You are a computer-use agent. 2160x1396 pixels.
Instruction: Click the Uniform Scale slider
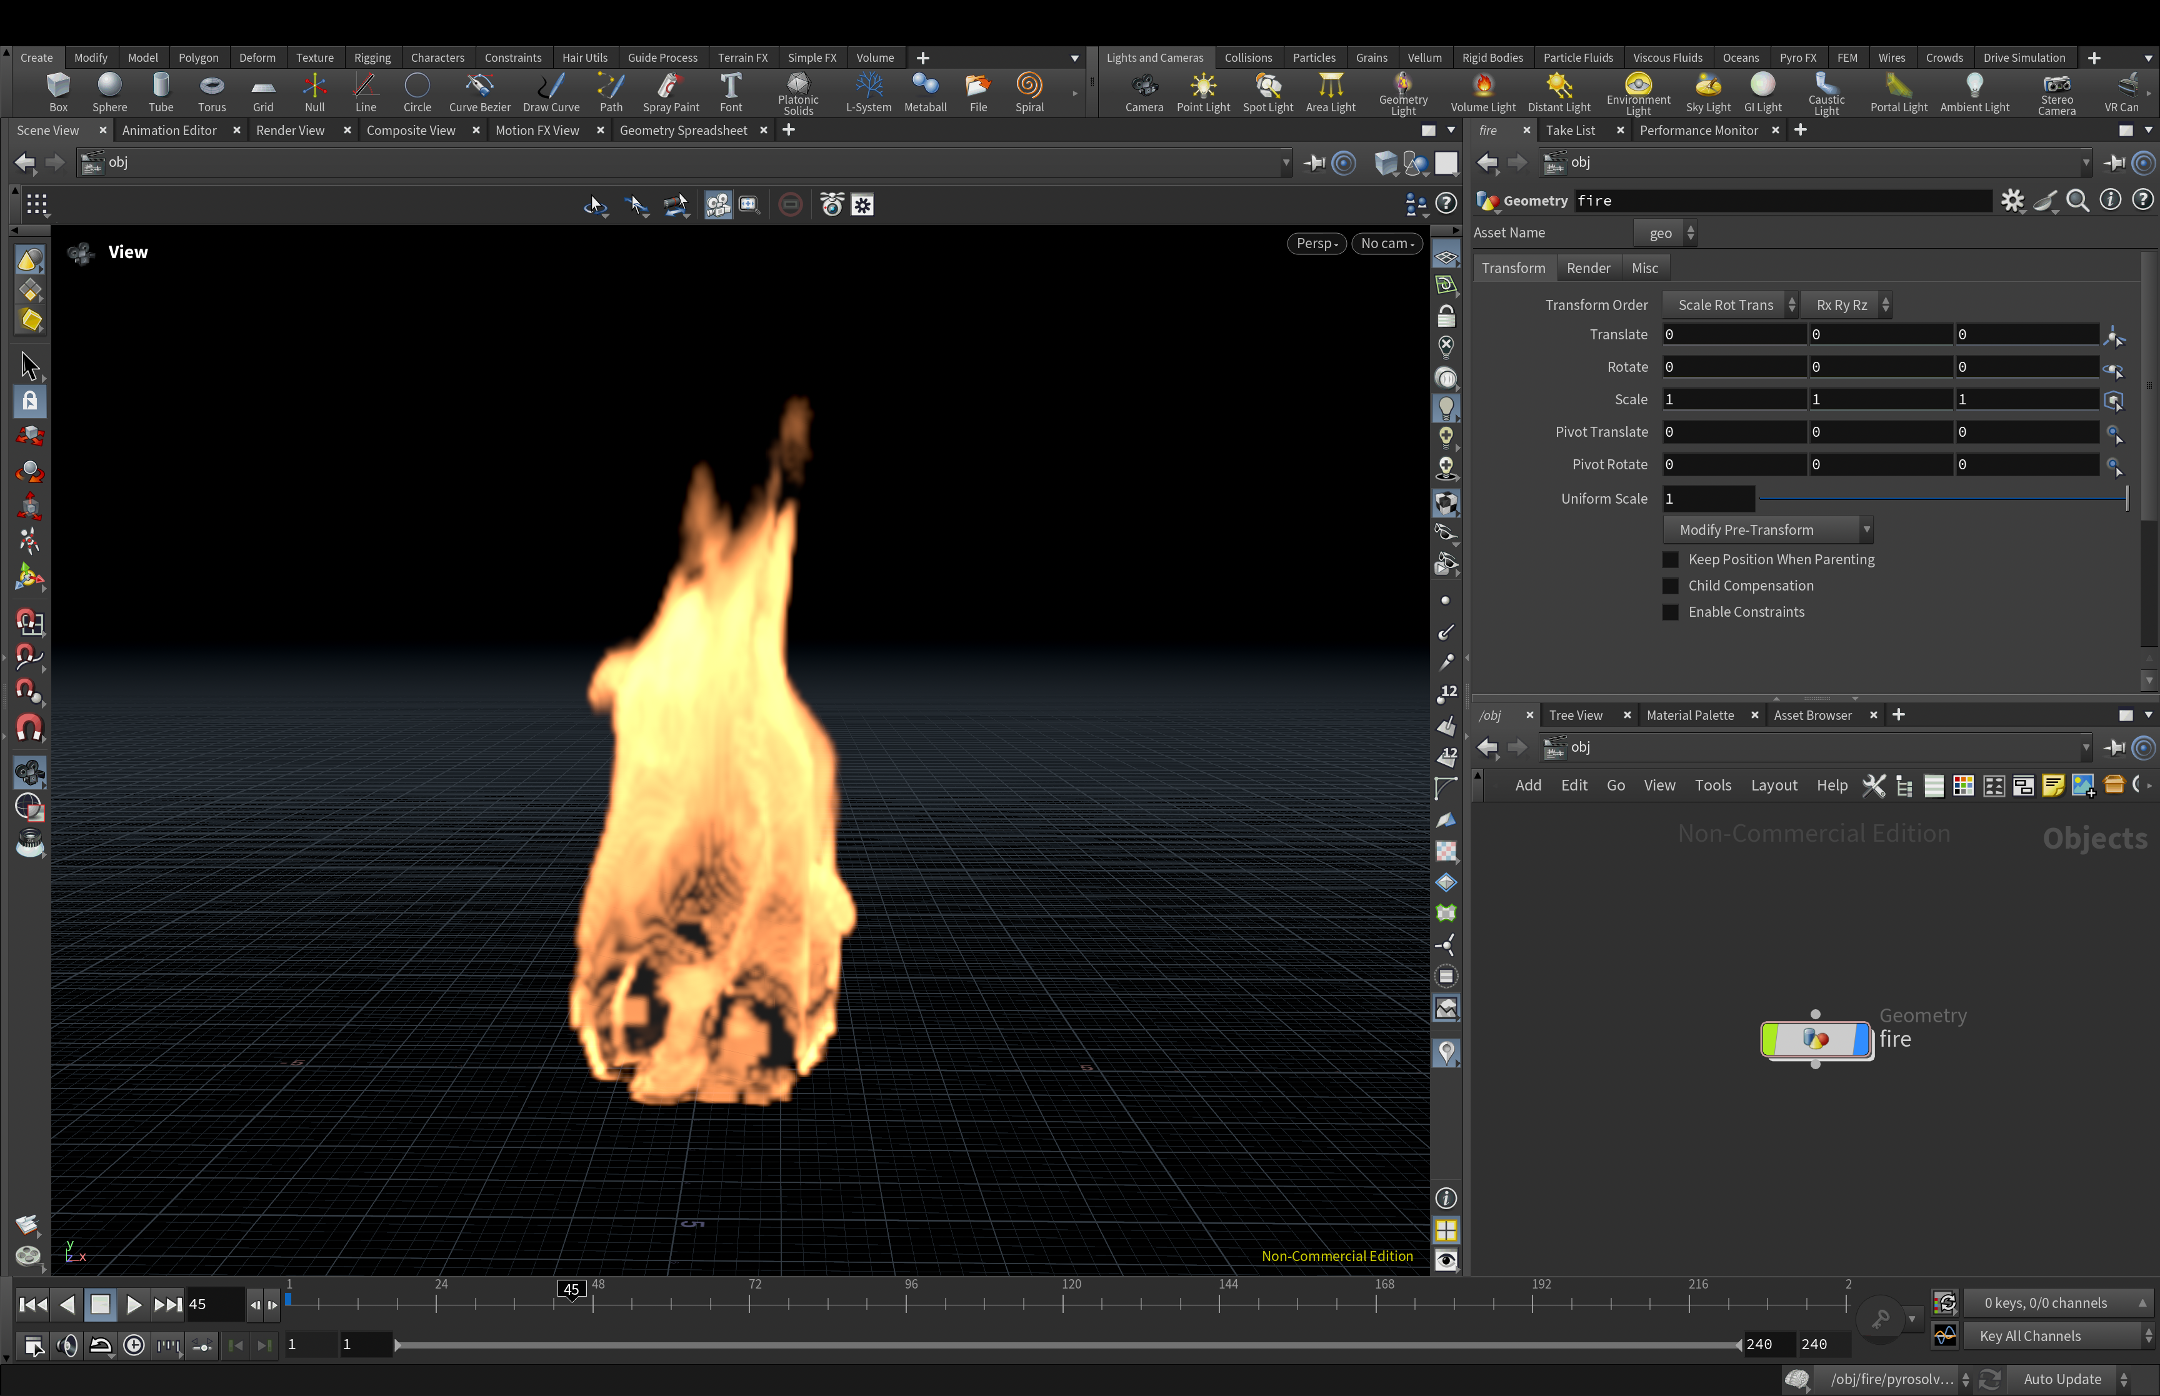point(1941,499)
